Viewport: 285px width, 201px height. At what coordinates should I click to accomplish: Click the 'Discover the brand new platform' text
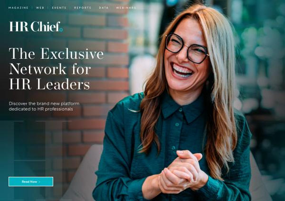pos(44,104)
